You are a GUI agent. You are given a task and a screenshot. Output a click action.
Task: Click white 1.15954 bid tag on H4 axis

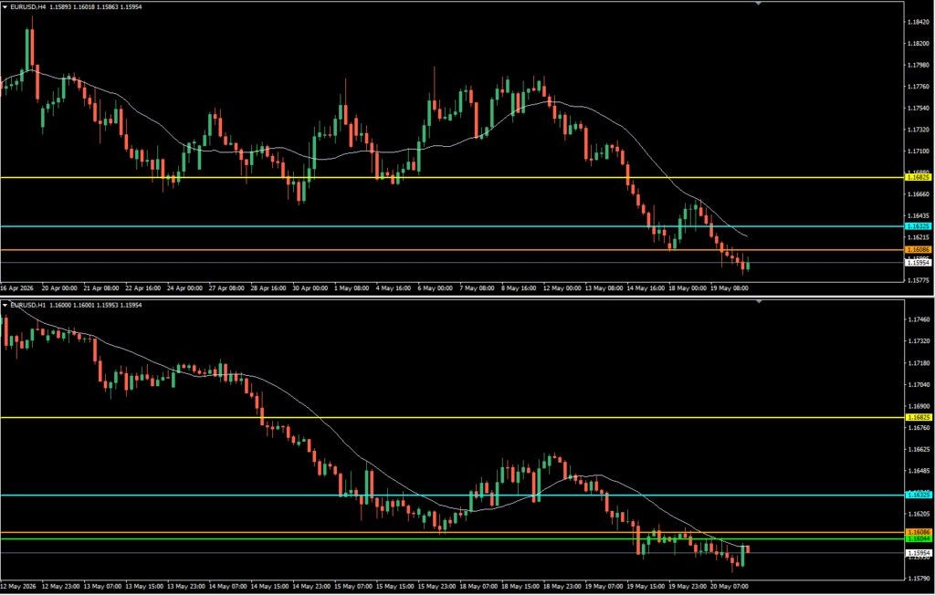[x=919, y=262]
